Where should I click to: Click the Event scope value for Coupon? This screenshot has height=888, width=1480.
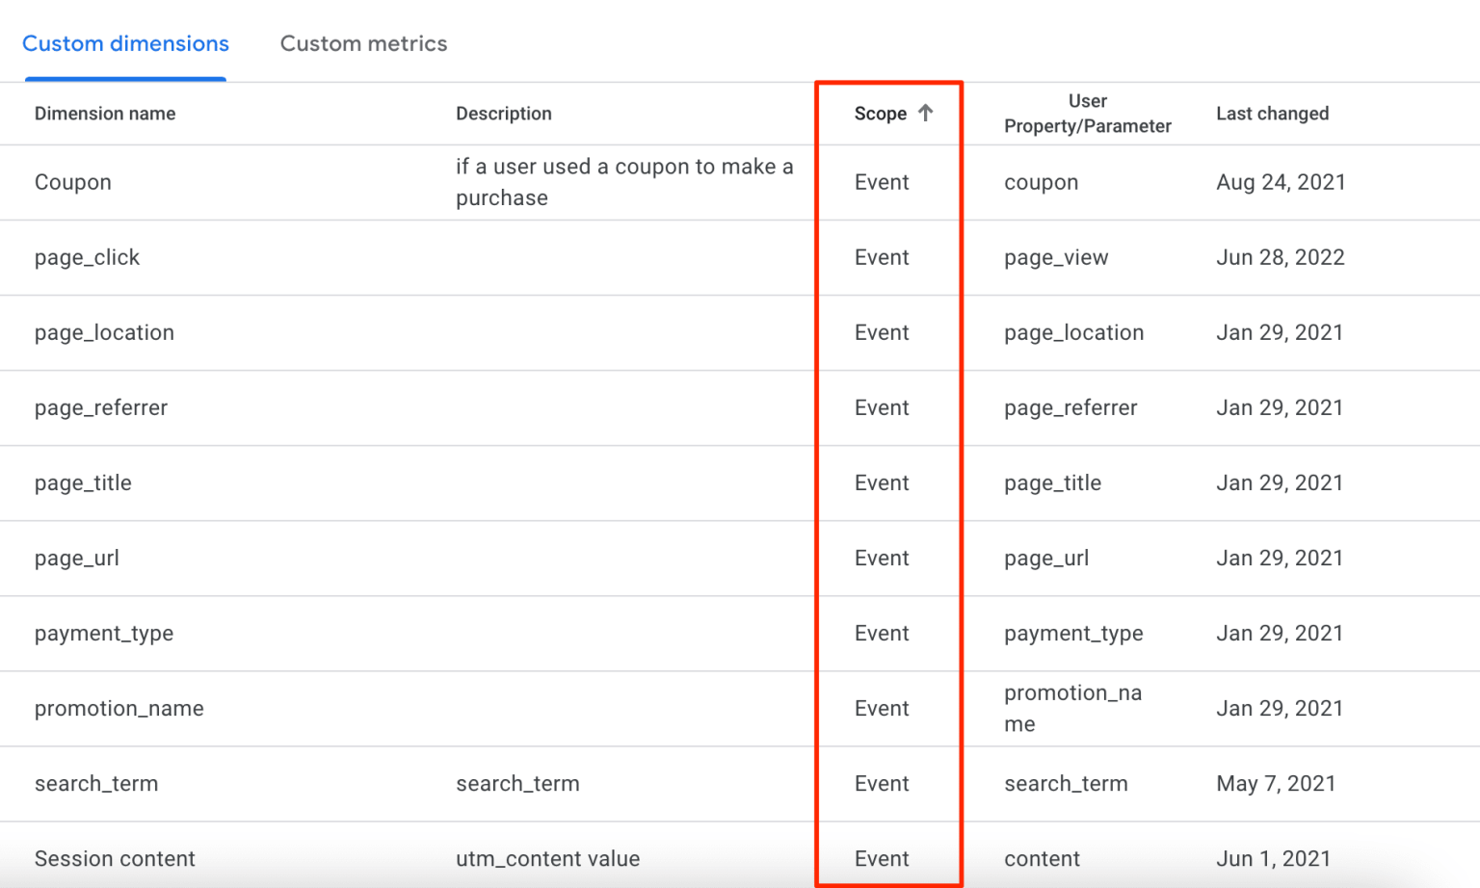point(881,182)
